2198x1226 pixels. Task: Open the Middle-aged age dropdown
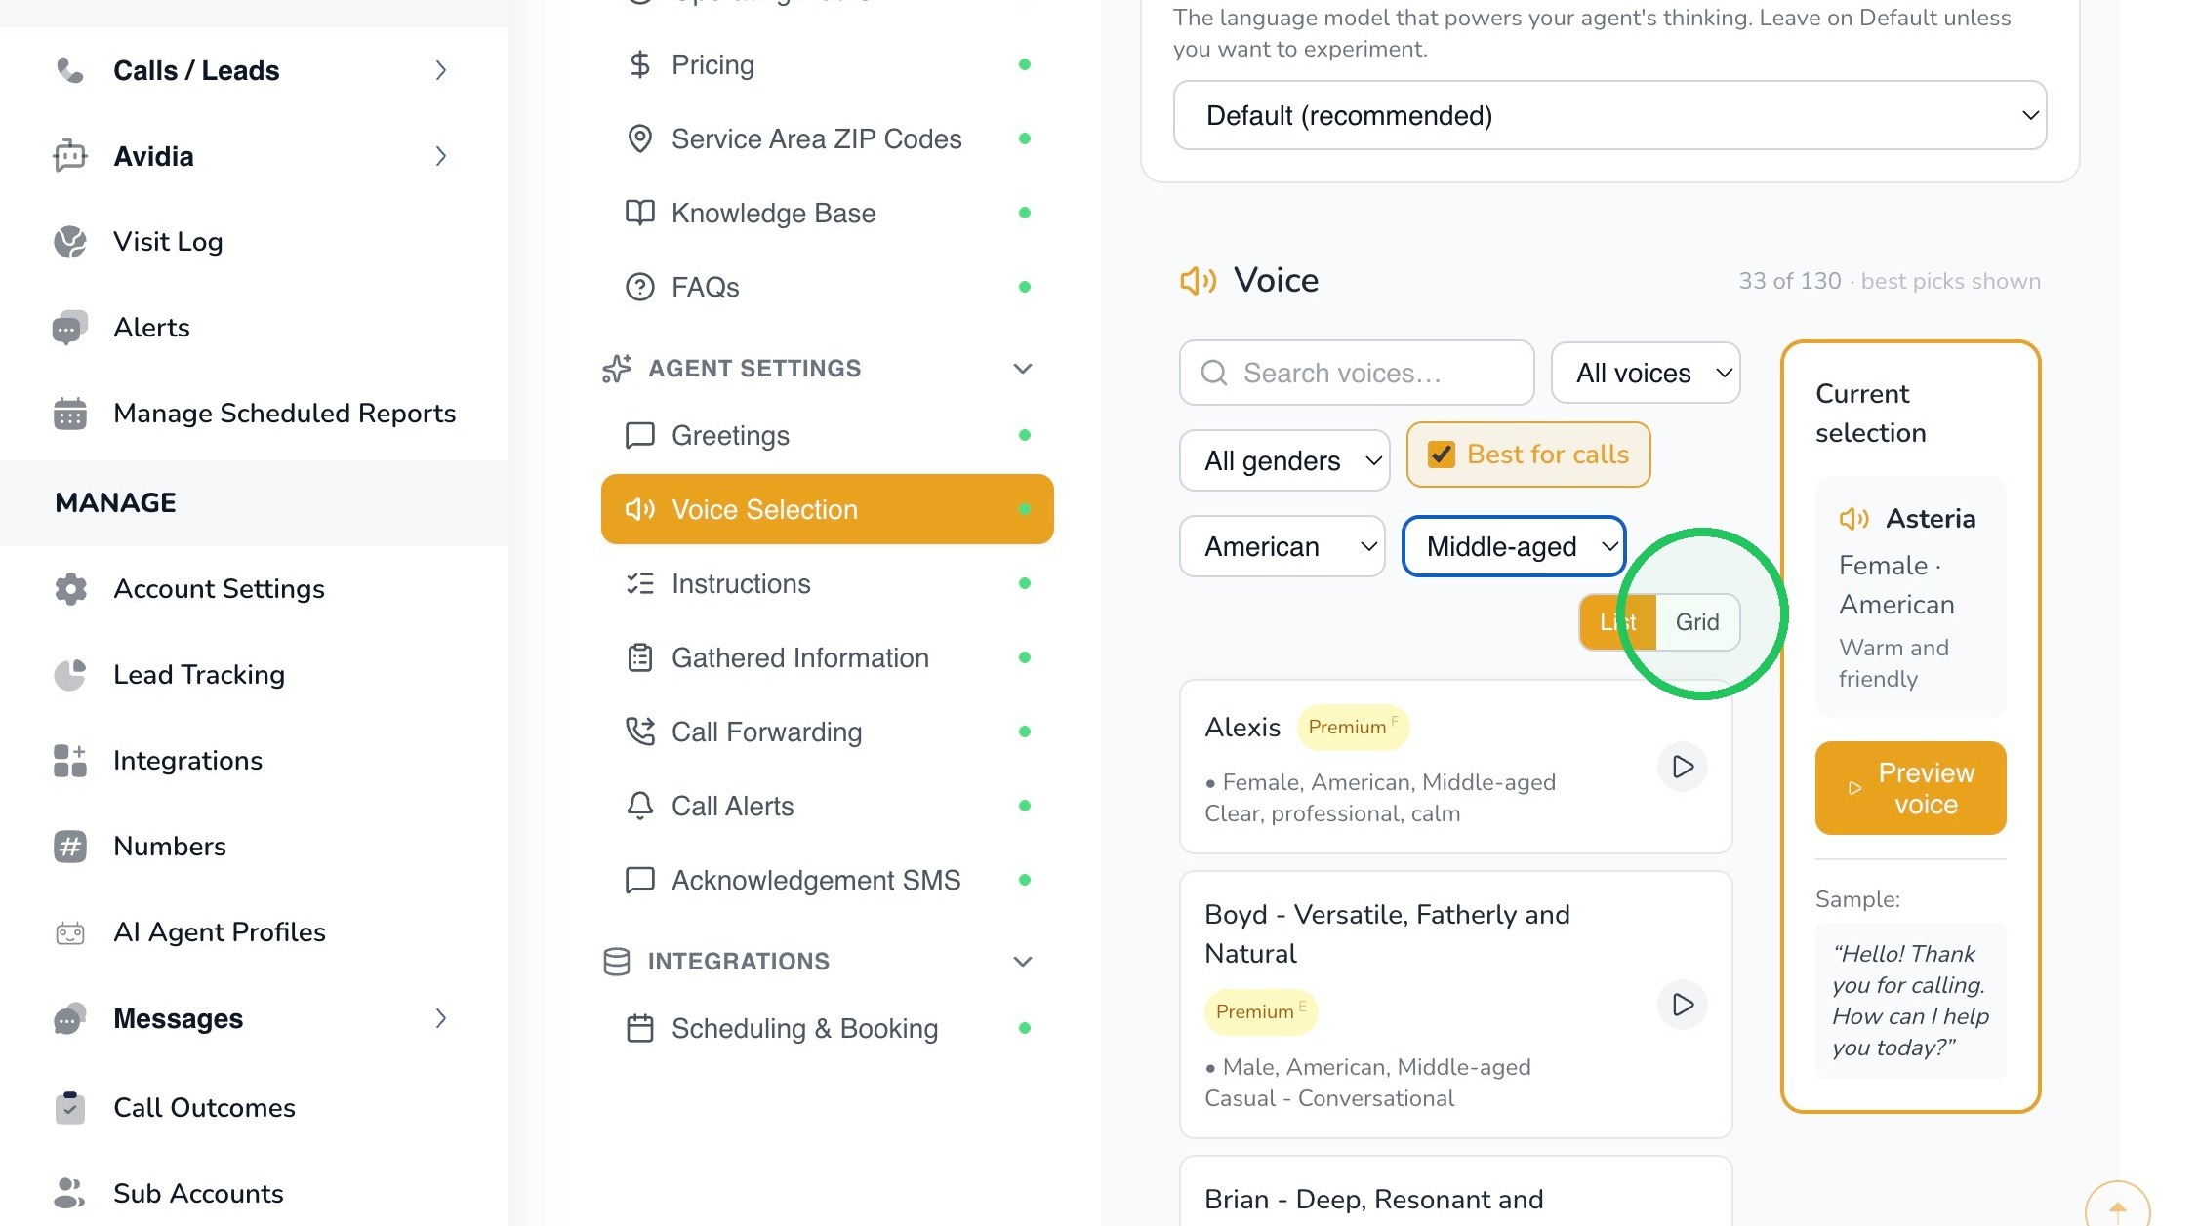point(1514,546)
